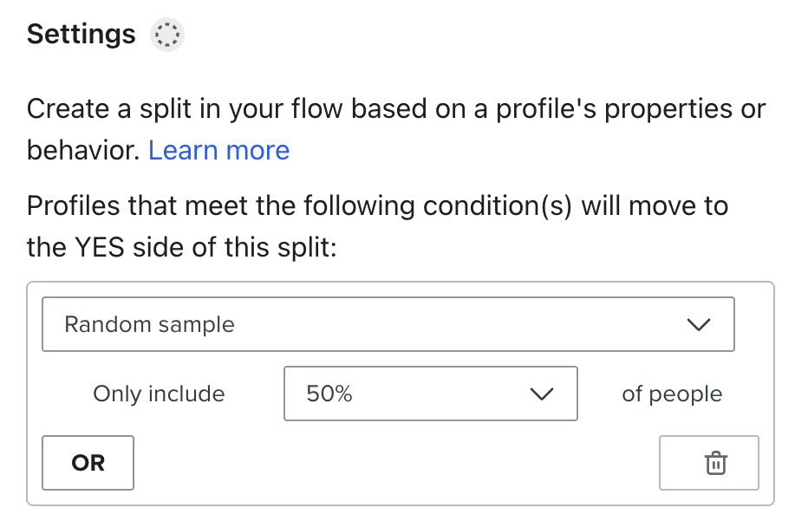Open the Random sample condition dropdown
808x527 pixels.
click(388, 325)
